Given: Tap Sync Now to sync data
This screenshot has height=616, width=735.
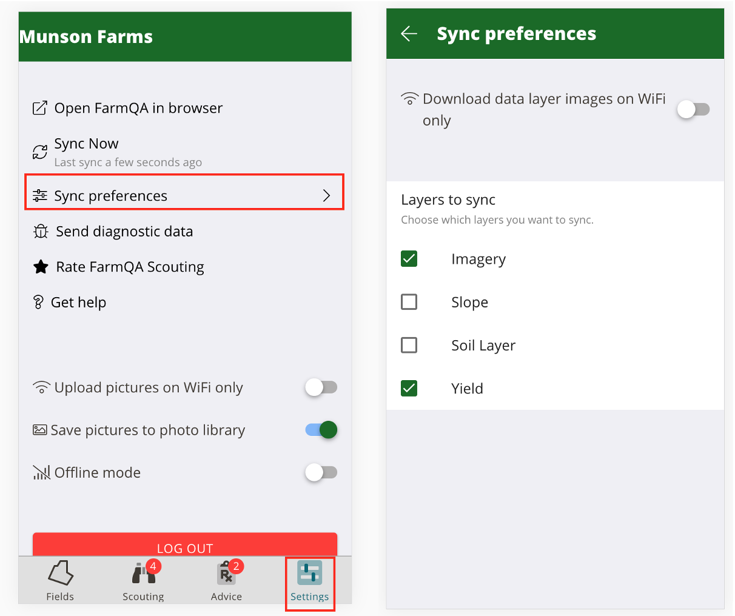Looking at the screenshot, I should (86, 144).
